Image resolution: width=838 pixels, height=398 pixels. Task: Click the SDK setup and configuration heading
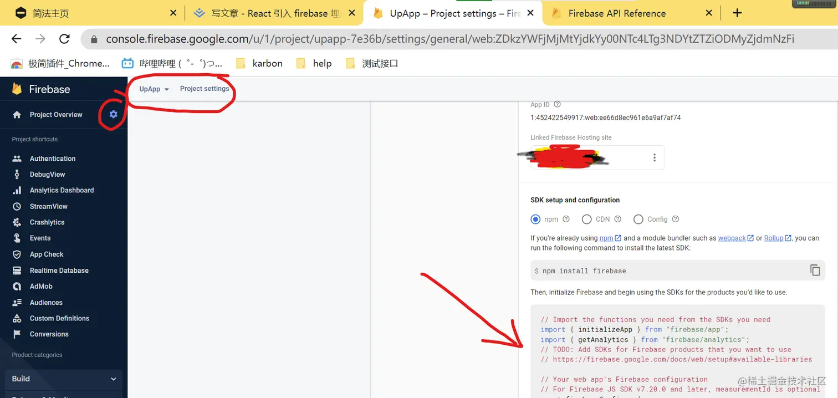click(575, 200)
